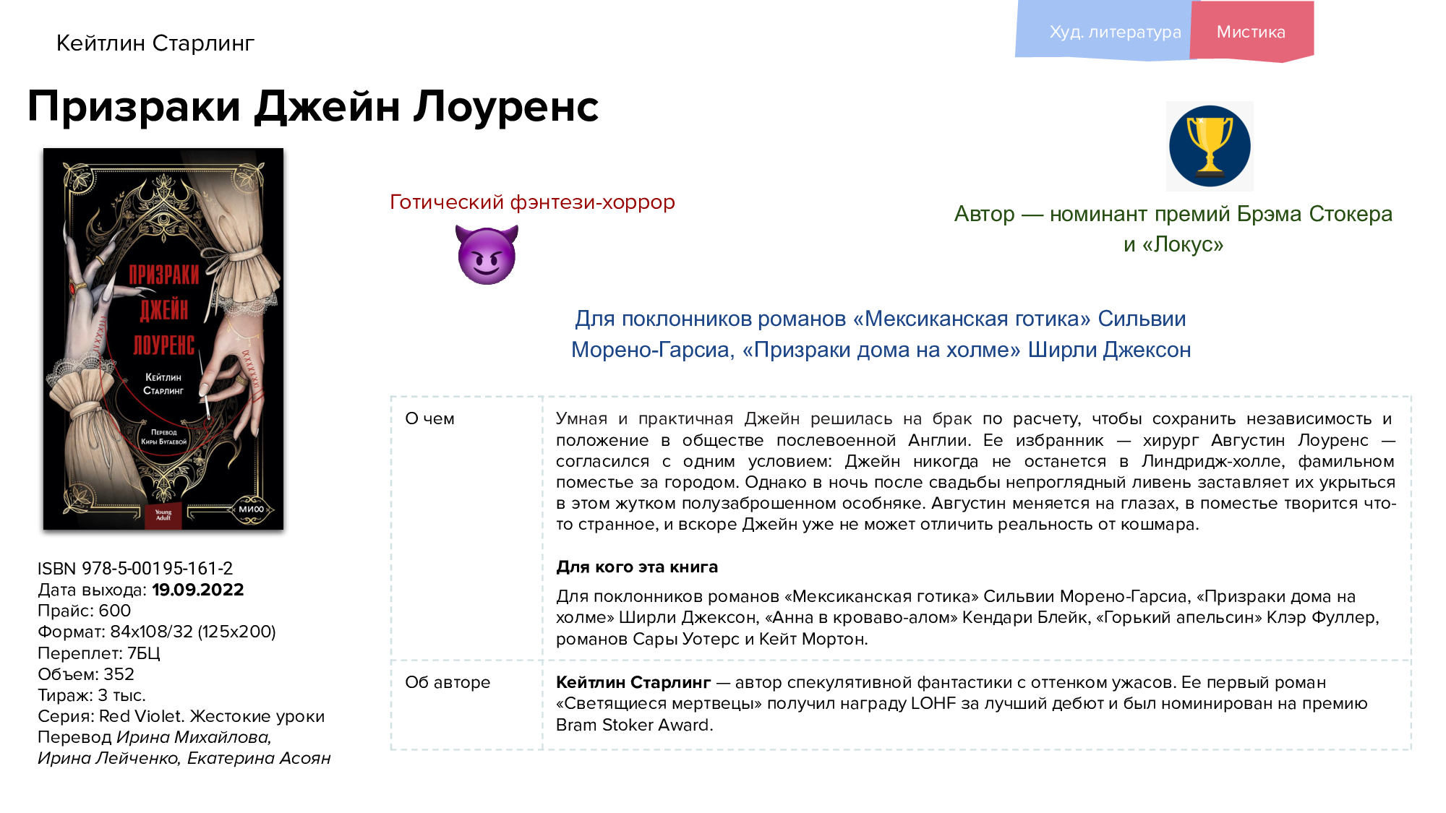Click the Для кого эта книга heading
This screenshot has height=813, width=1446.
[x=636, y=567]
